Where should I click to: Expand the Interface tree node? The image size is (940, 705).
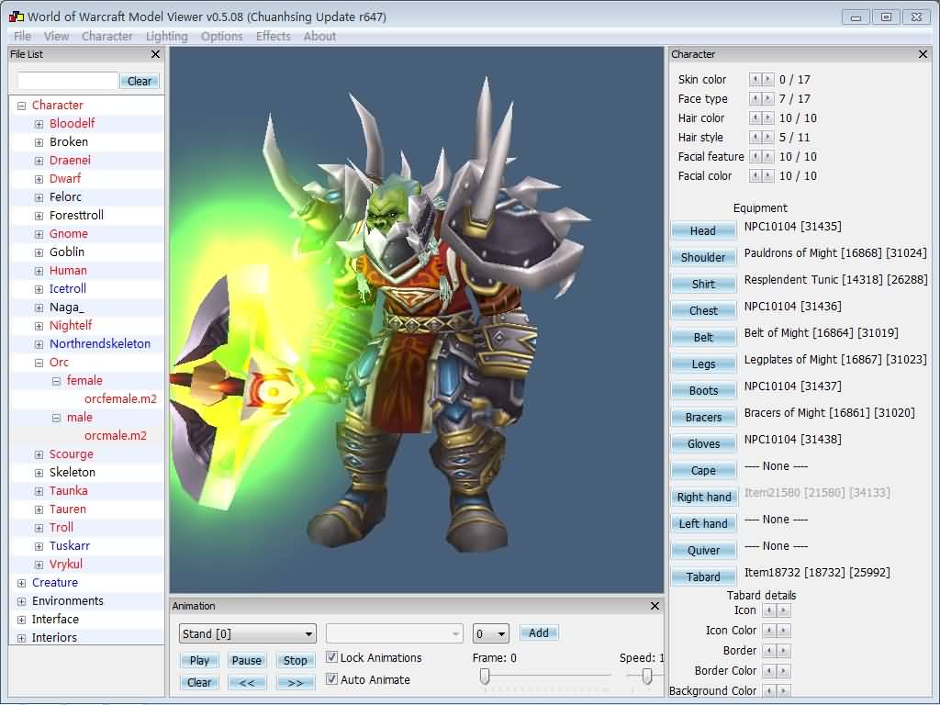click(22, 620)
